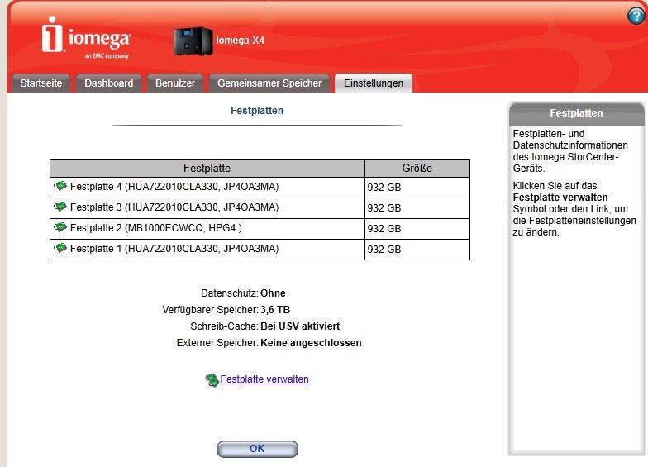The image size is (648, 467).
Task: Open the Gemeinsamer Speicher tab
Action: click(269, 83)
